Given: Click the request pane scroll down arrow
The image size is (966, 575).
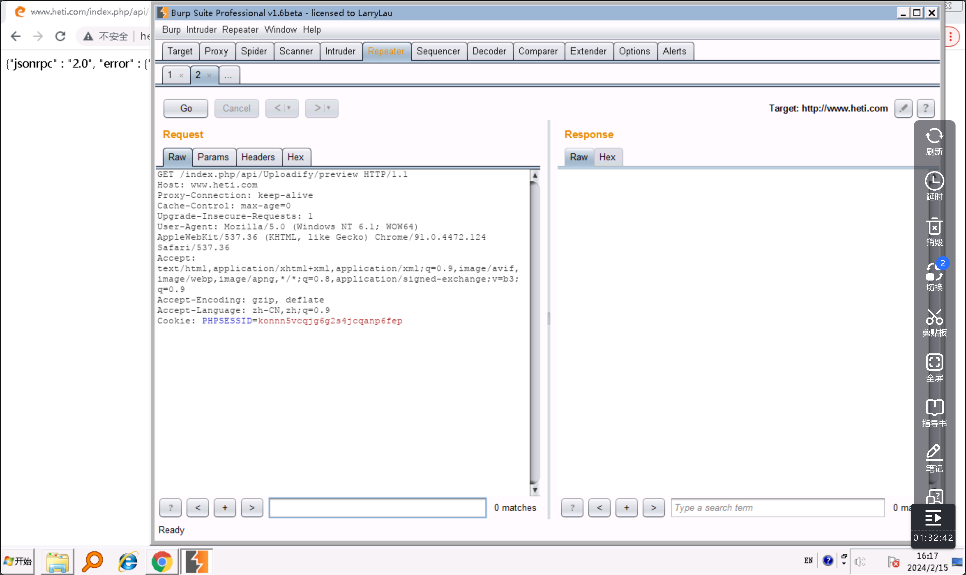Looking at the screenshot, I should pos(535,490).
